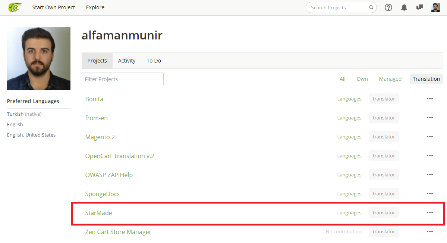447x243 pixels.
Task: Open the three-dot menu for Magento 2
Action: (x=429, y=137)
